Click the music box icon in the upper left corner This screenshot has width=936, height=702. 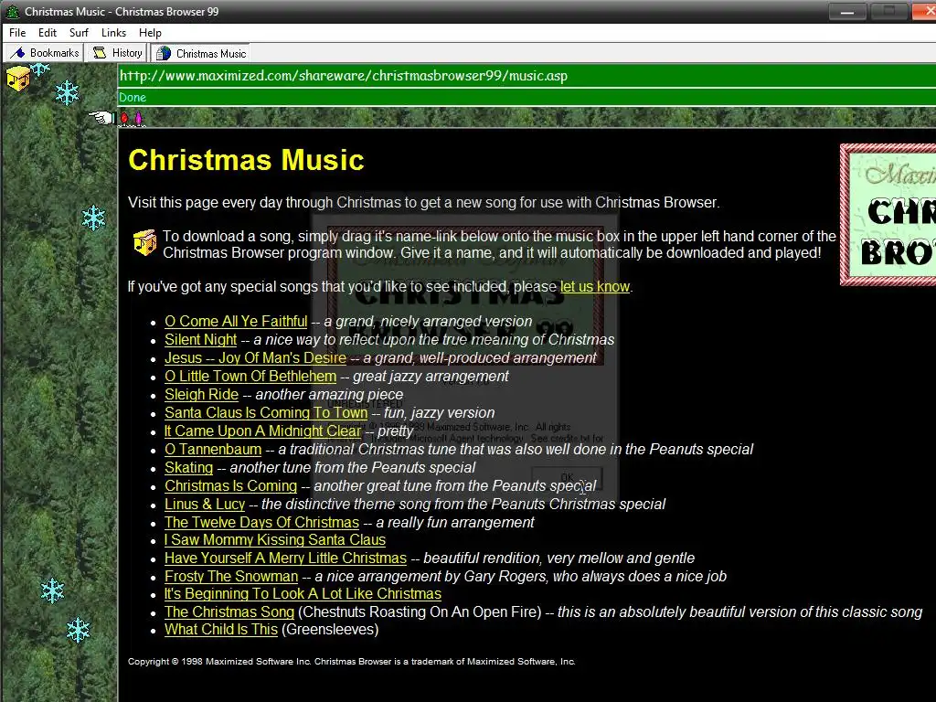18,79
